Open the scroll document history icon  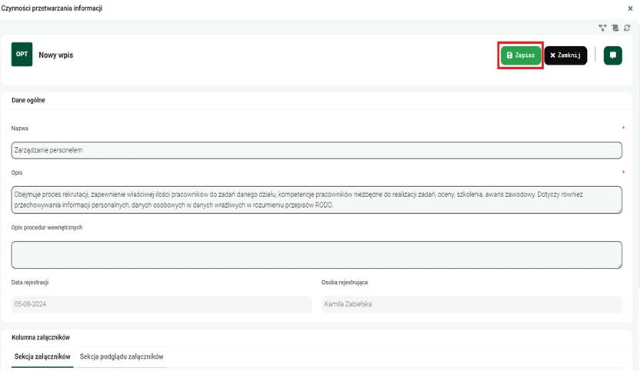click(615, 28)
